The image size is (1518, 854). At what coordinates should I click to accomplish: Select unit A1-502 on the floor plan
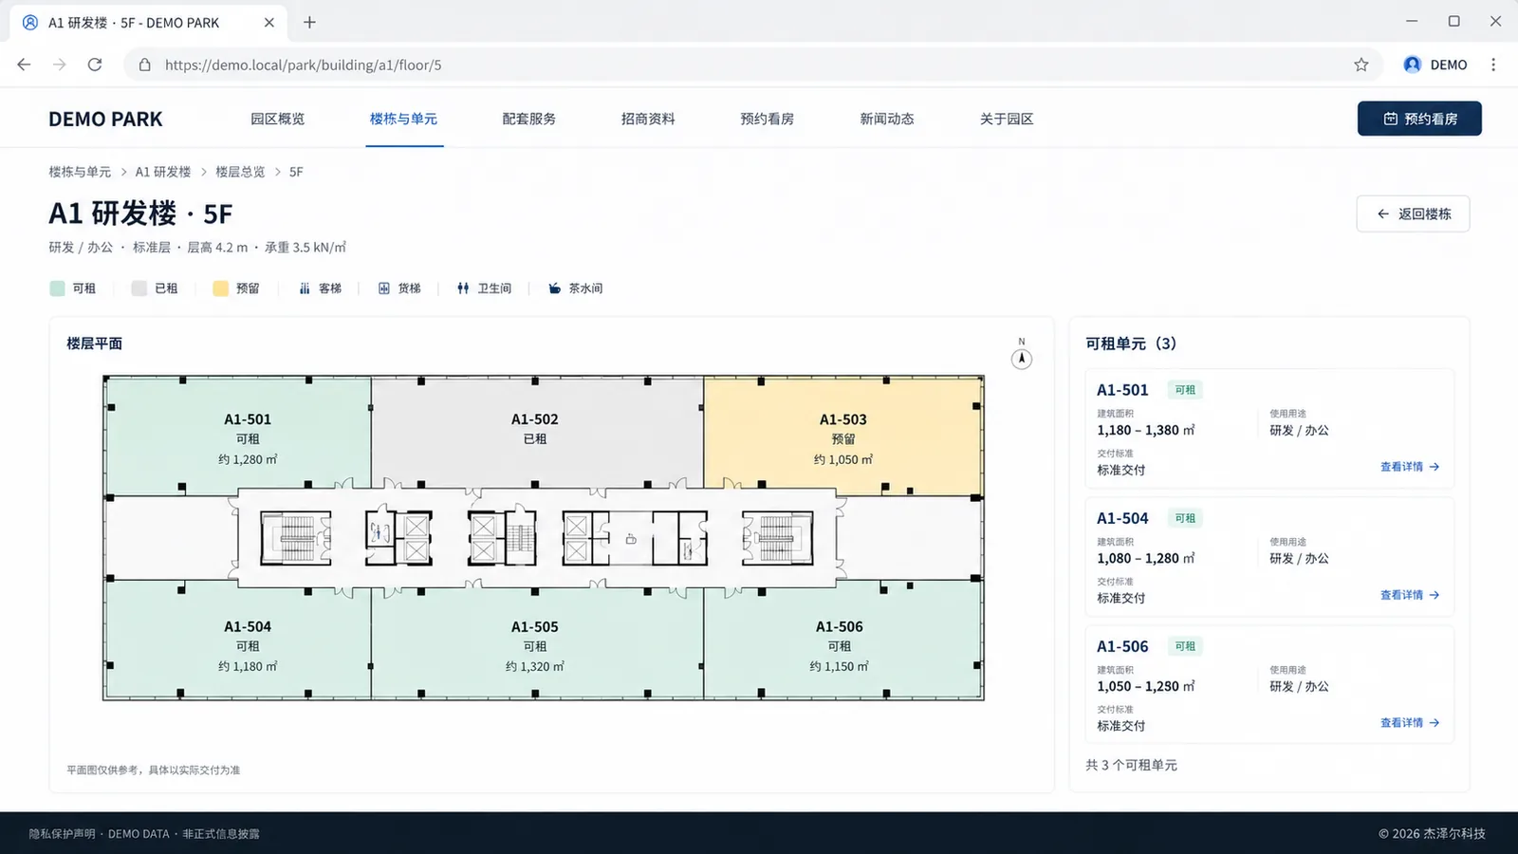(x=536, y=432)
